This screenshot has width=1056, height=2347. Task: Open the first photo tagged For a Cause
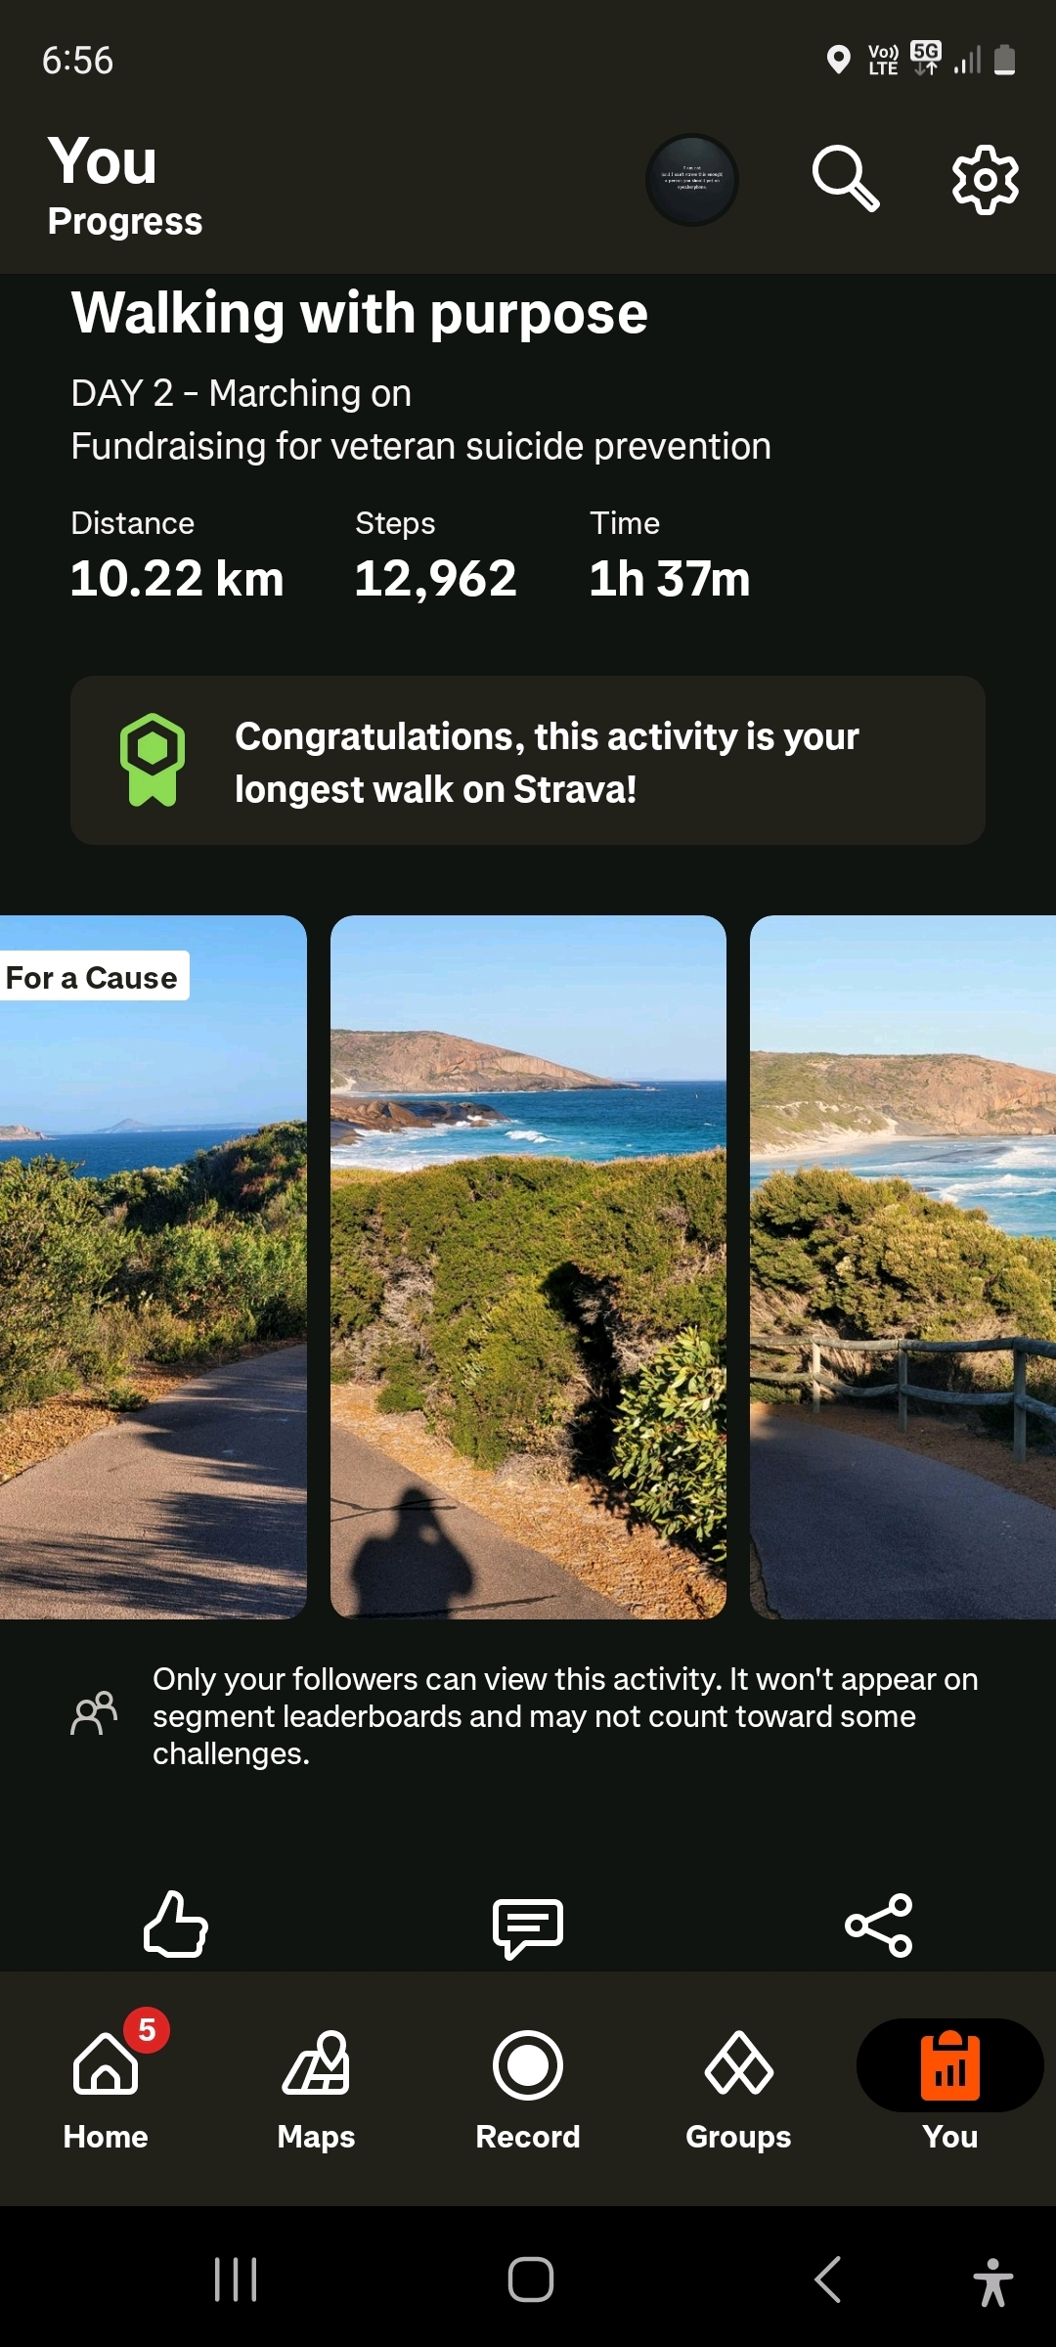(154, 1266)
